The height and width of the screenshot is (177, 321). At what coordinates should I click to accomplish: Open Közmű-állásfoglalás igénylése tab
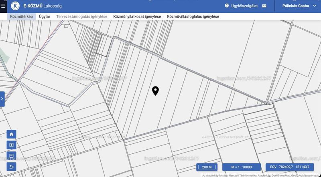click(x=193, y=16)
